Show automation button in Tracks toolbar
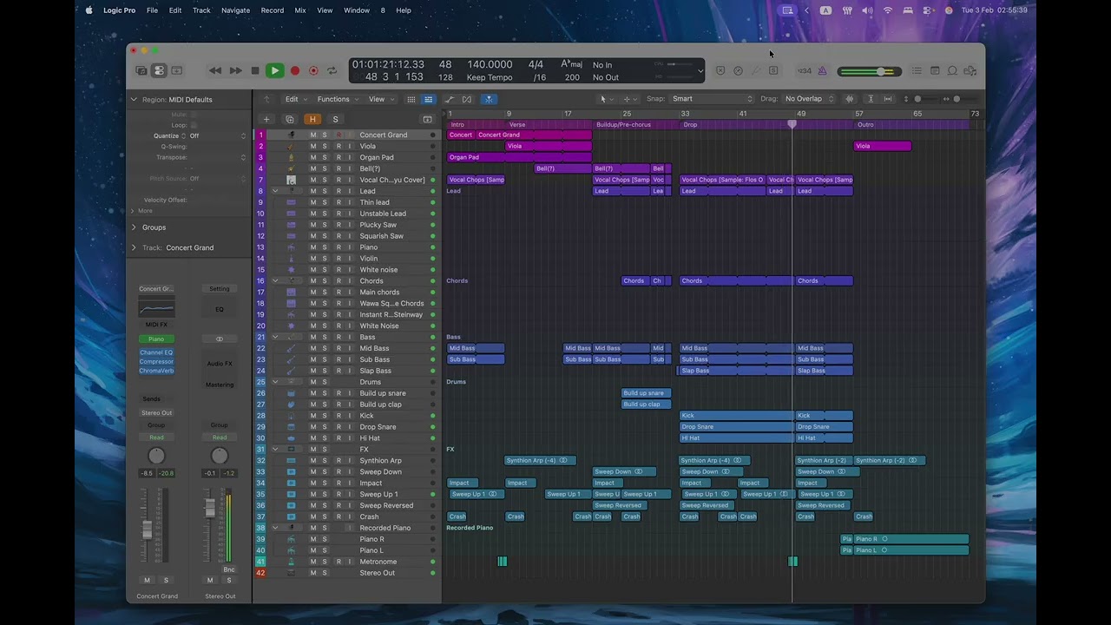 [x=449, y=99]
